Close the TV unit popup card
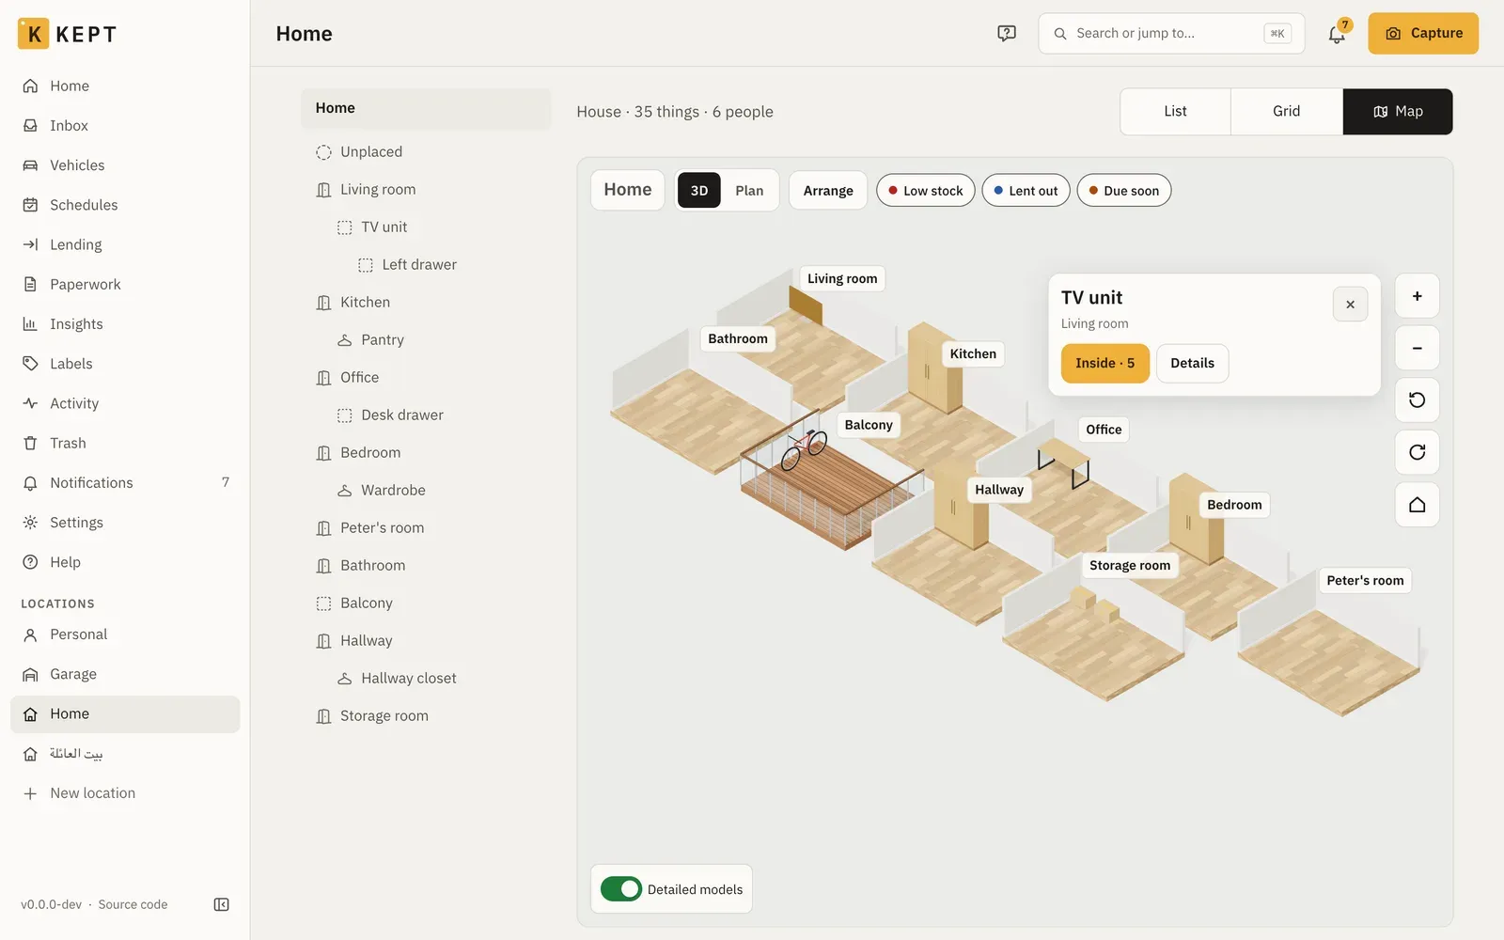 tap(1350, 305)
